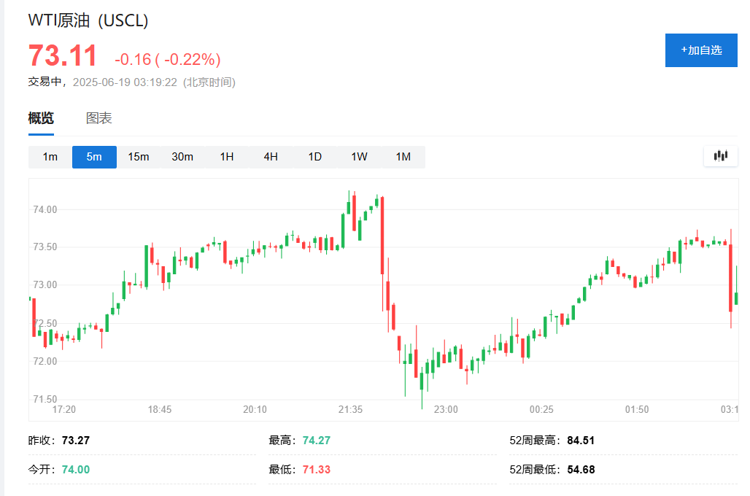Viewport: 750px width, 496px height.
Task: Click the 72.00 price axis label
Action: pyautogui.click(x=45, y=361)
